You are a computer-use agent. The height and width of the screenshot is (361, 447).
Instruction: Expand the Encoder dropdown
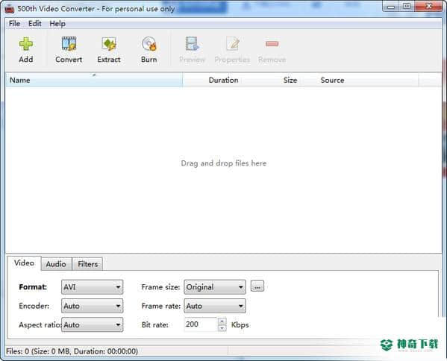click(x=92, y=306)
